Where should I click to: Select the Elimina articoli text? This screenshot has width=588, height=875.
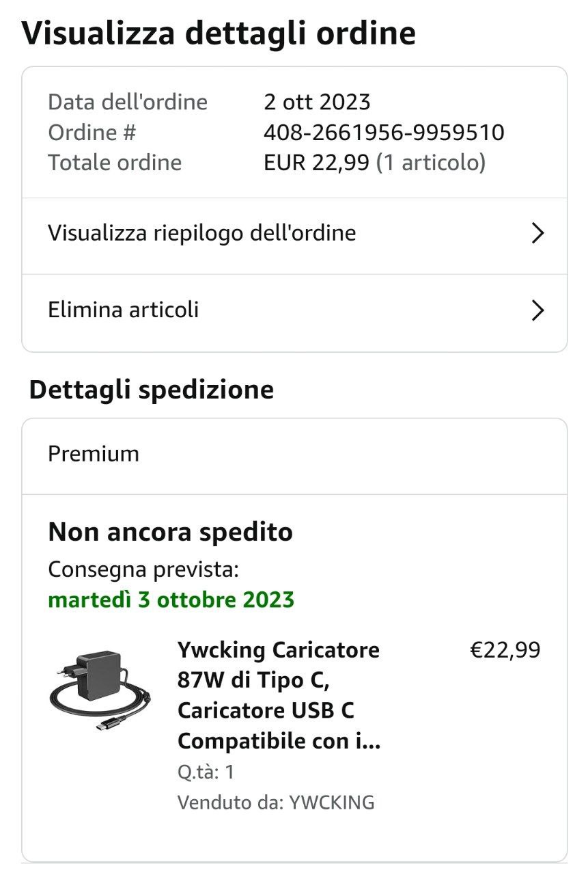click(x=124, y=310)
